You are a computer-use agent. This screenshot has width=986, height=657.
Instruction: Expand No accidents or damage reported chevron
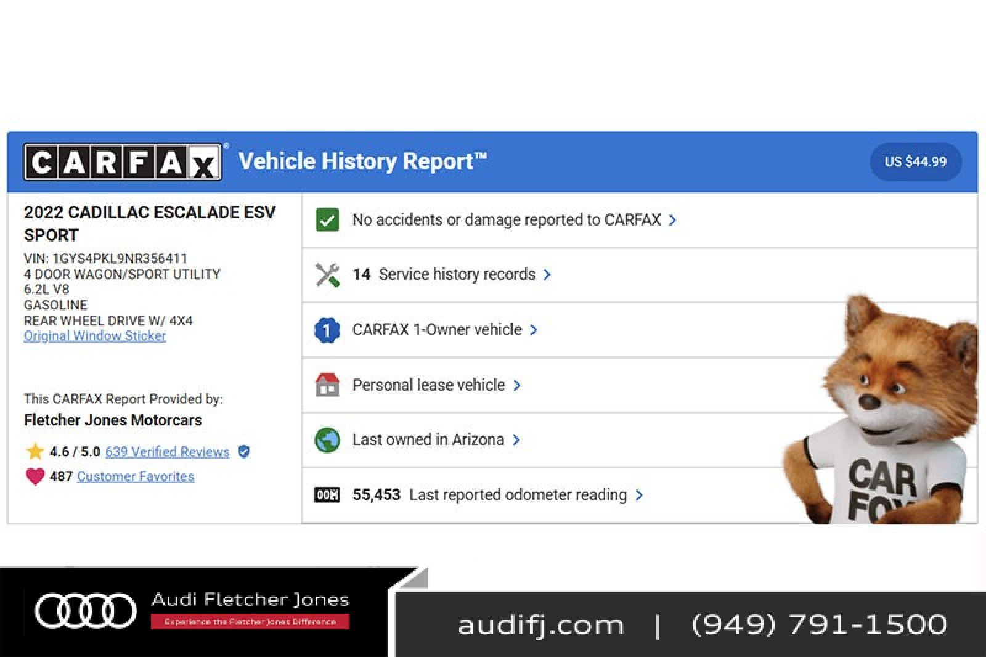coord(672,220)
